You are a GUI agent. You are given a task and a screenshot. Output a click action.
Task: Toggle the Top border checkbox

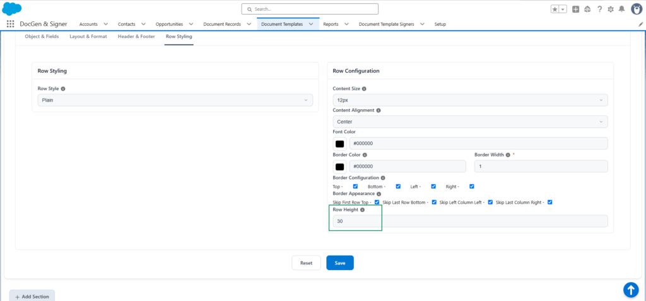coord(356,186)
